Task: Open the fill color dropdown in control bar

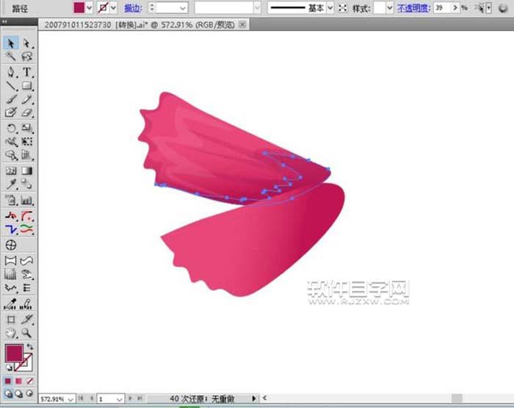Action: 90,7
